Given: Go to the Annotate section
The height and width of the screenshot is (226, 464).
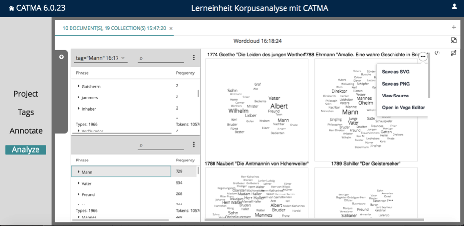Looking at the screenshot, I should pyautogui.click(x=26, y=131).
